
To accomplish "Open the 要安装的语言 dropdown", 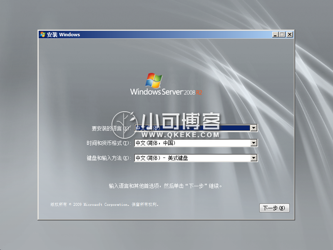I will tap(253, 128).
